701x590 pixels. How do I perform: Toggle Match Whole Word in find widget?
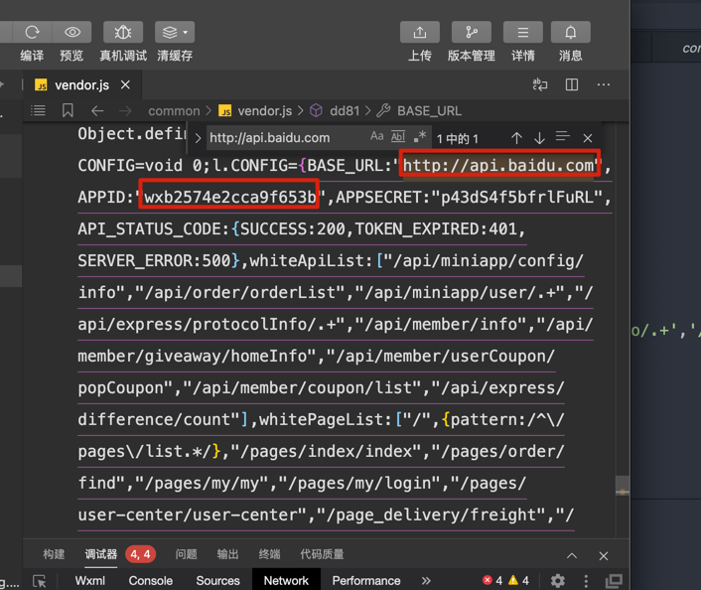tap(398, 136)
